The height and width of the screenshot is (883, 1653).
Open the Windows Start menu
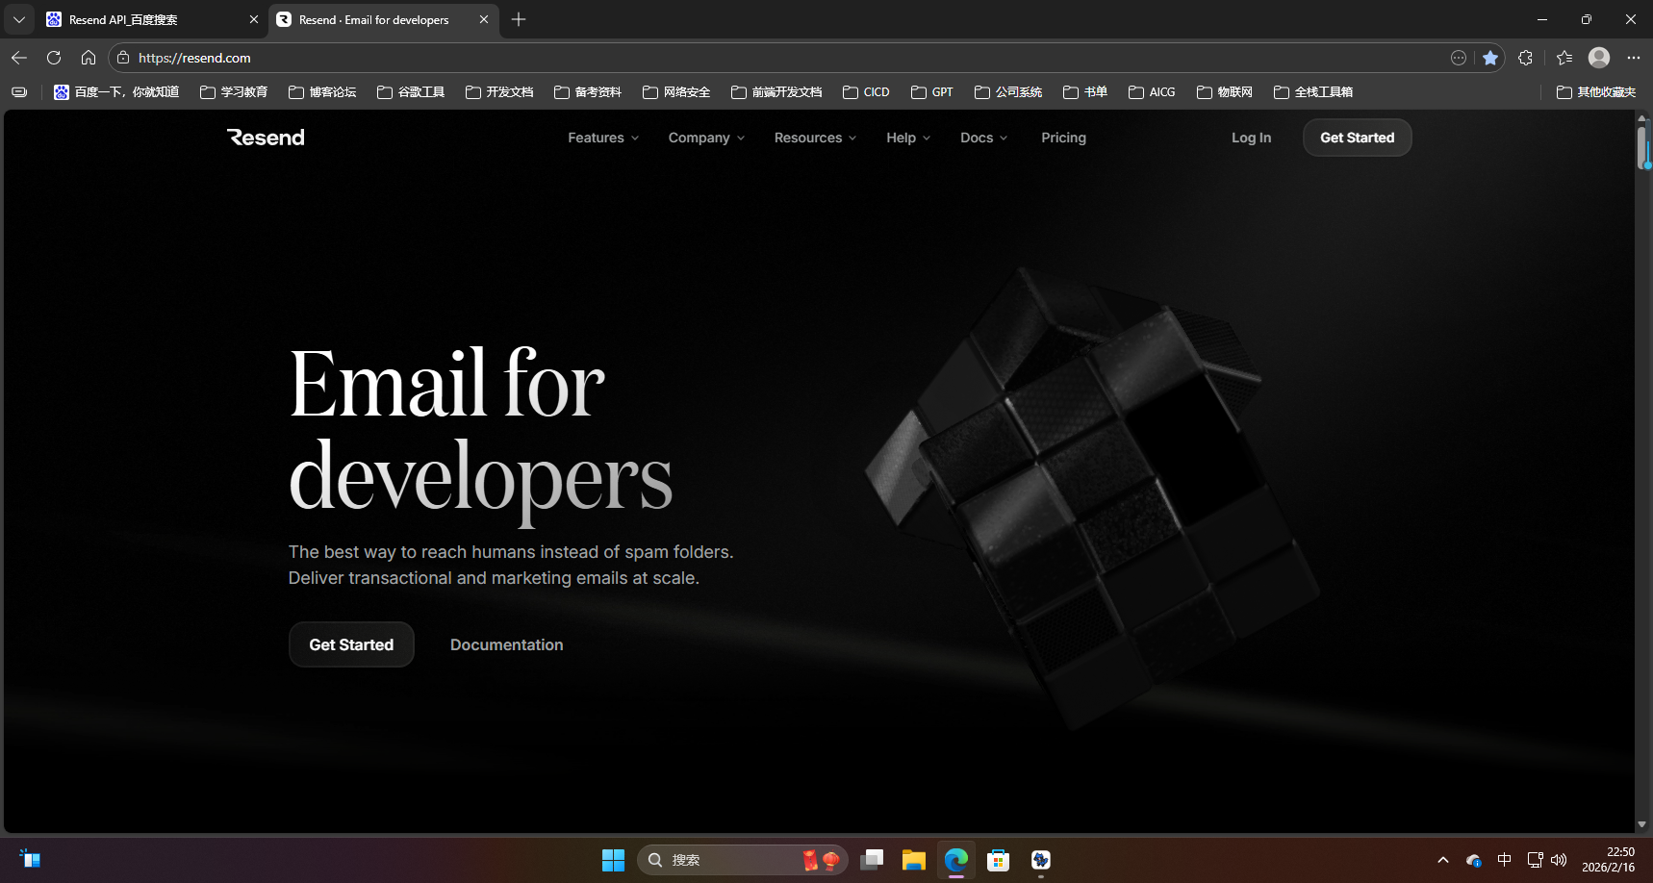click(613, 860)
